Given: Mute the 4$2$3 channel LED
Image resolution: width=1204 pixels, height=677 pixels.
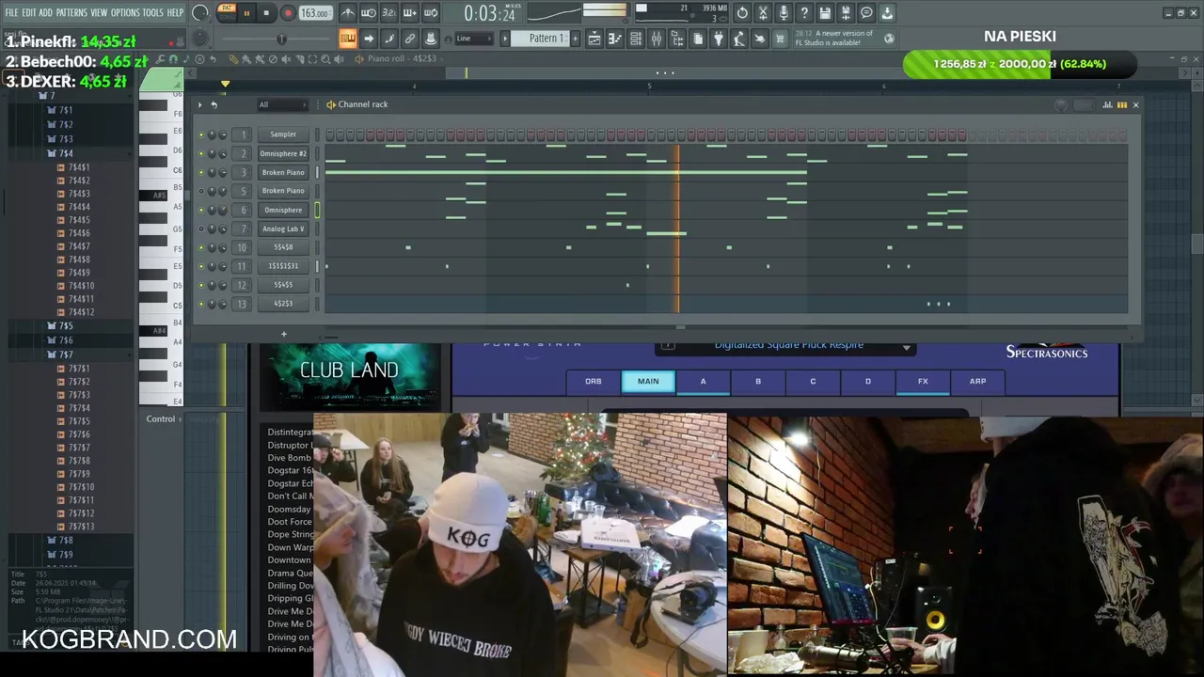Looking at the screenshot, I should pyautogui.click(x=200, y=304).
